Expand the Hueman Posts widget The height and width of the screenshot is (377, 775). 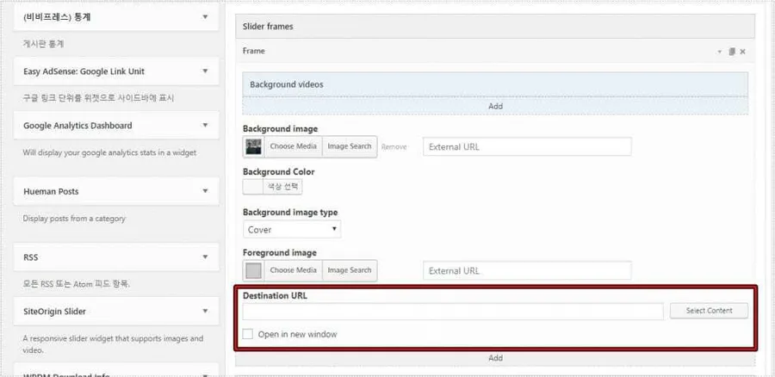tap(205, 191)
